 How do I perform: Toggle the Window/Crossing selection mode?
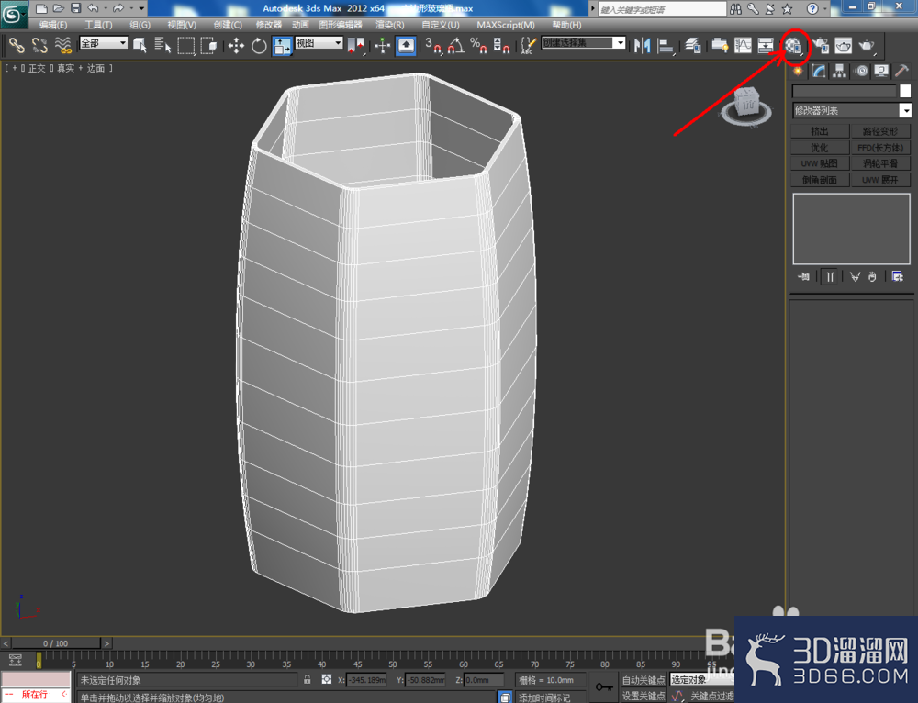[x=208, y=45]
